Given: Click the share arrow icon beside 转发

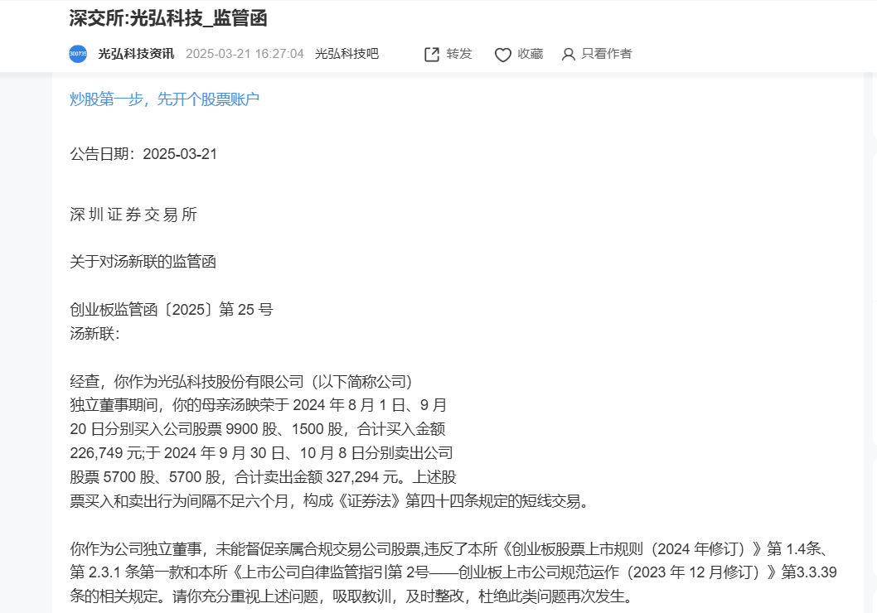Looking at the screenshot, I should click(x=432, y=54).
